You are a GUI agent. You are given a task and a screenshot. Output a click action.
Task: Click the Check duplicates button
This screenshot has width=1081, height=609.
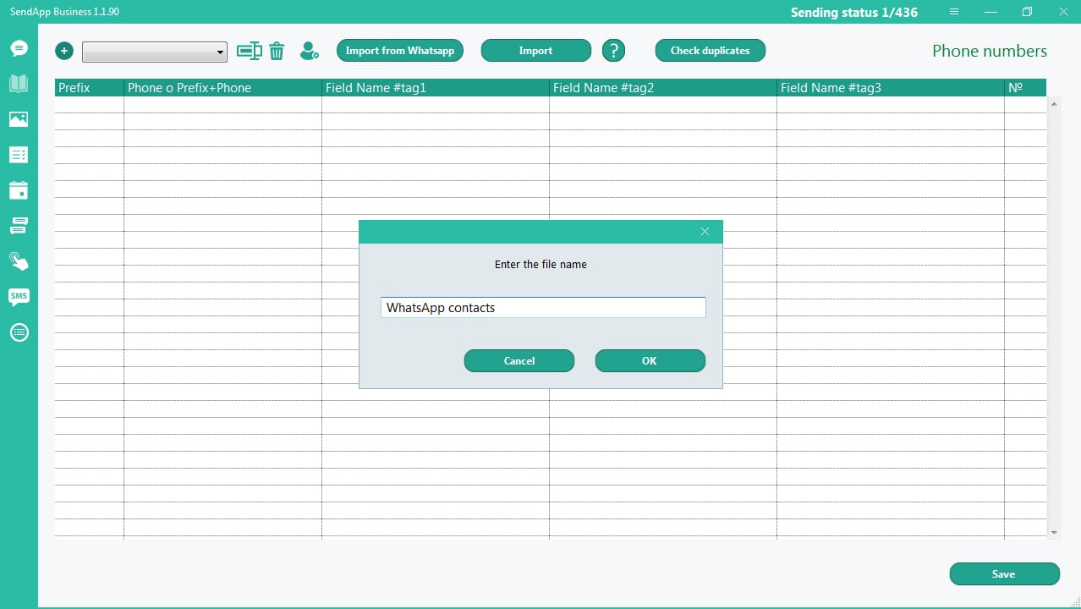point(710,51)
